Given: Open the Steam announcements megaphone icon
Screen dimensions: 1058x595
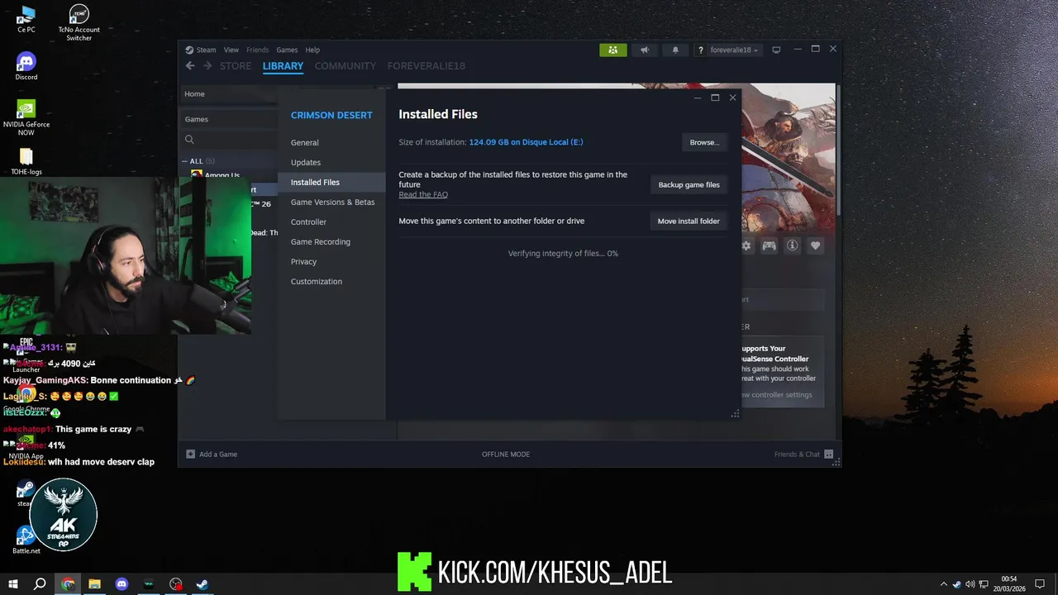Looking at the screenshot, I should pyautogui.click(x=645, y=50).
